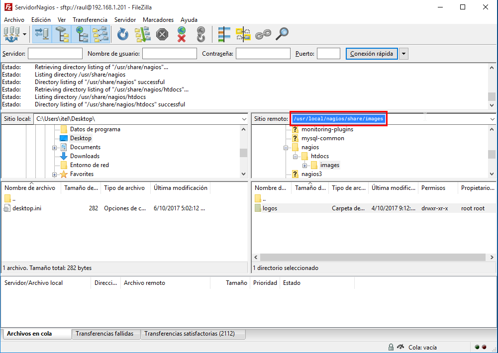The width and height of the screenshot is (498, 353).
Task: Toggle directory comparison
Action: [x=243, y=34]
